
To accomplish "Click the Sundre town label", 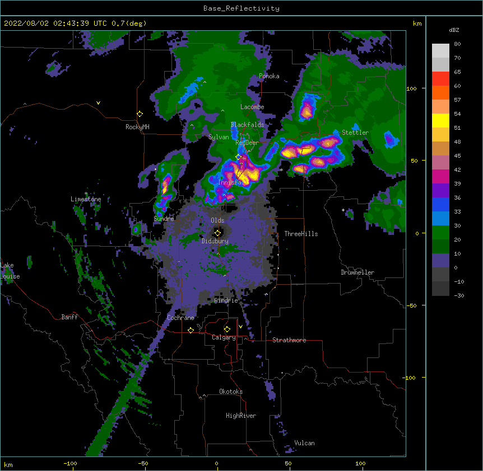I will 164,219.
